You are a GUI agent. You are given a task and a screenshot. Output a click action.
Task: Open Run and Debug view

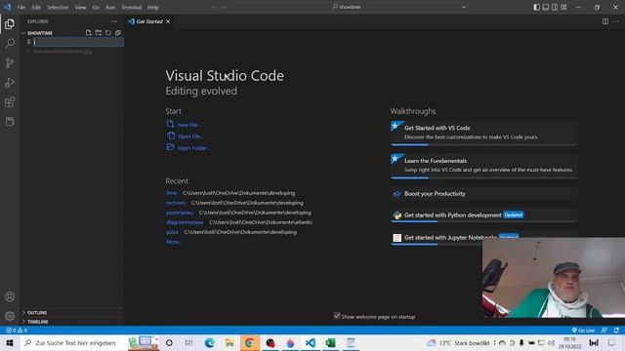(10, 82)
